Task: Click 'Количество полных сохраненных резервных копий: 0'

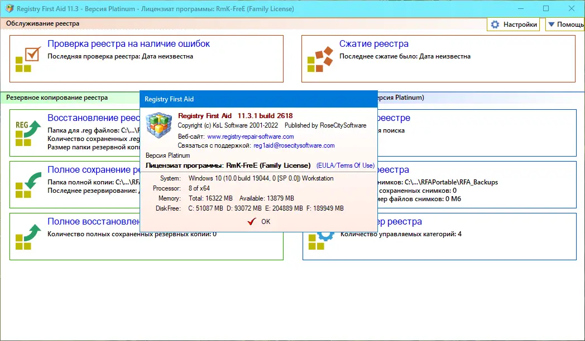Action: coord(132,234)
